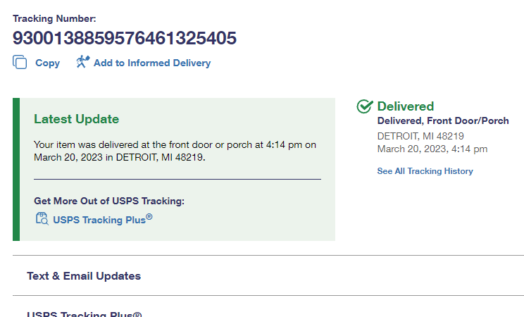The width and height of the screenshot is (524, 317).
Task: Click the Informed Delivery running-mail icon
Action: 83,62
